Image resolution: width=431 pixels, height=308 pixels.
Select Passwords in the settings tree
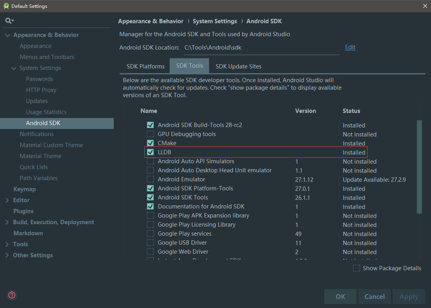[40, 79]
